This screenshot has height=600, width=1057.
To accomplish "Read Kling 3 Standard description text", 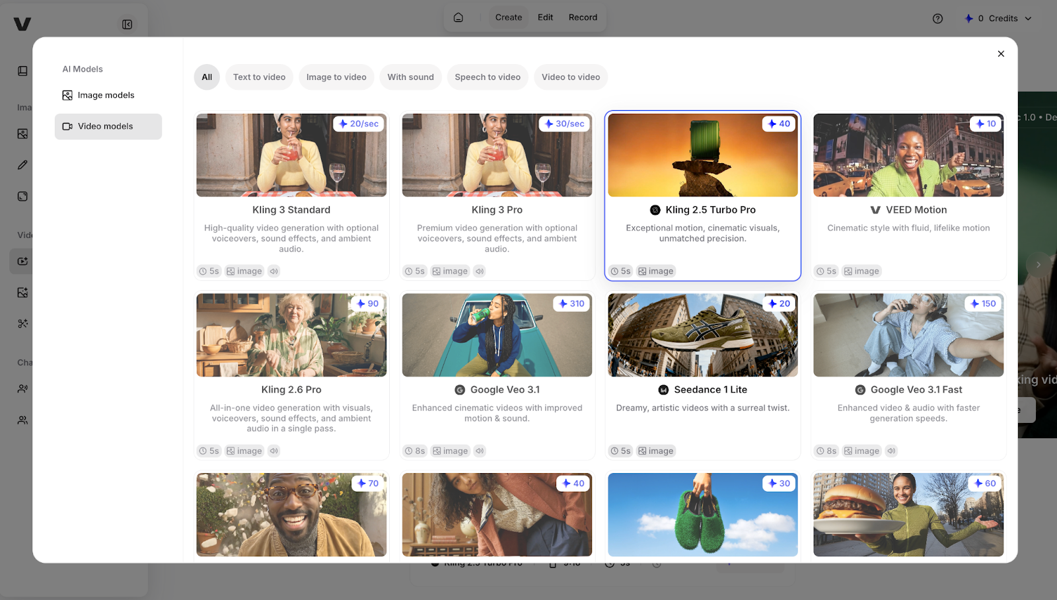I will pyautogui.click(x=291, y=239).
